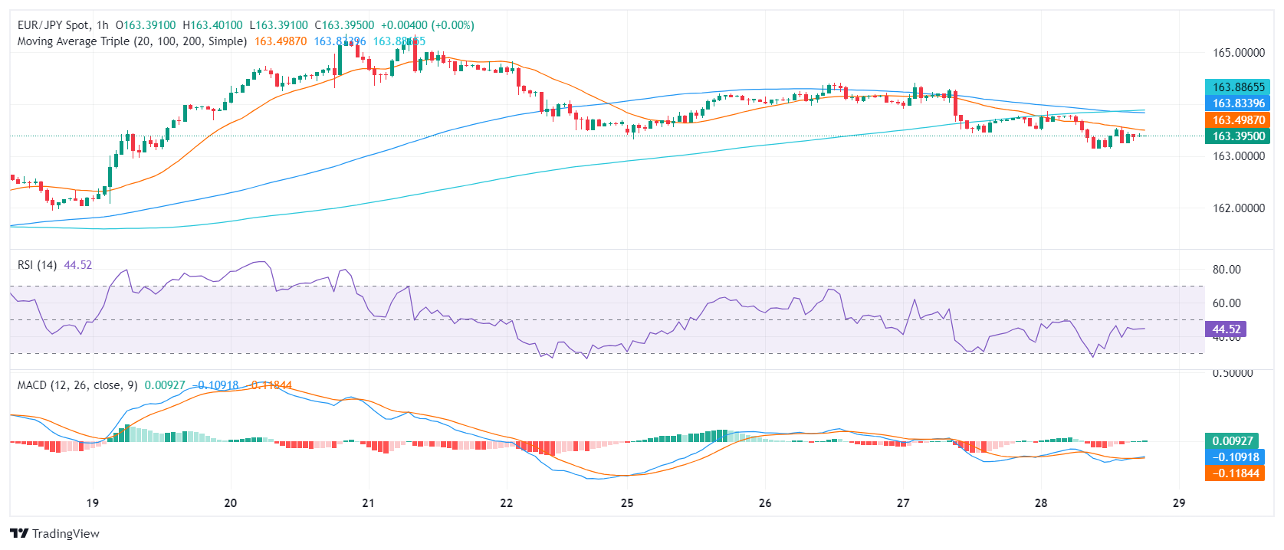Click the RSI (14) indicator label
1284x550 pixels.
point(37,265)
